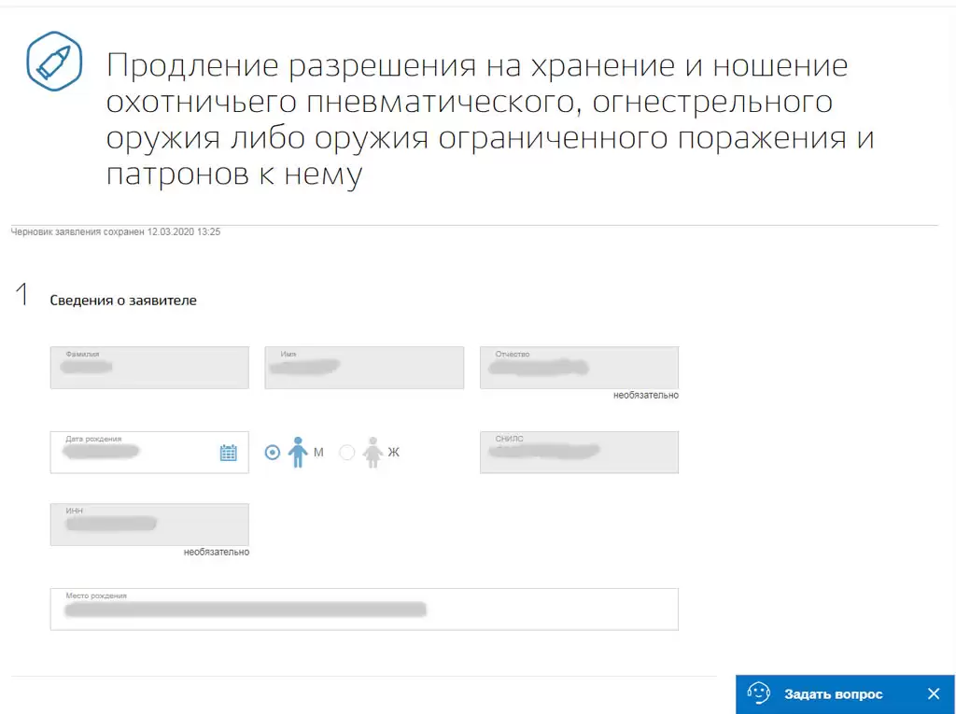Click the "Ж" gender label
Image resolution: width=956 pixels, height=714 pixels.
[x=393, y=453]
